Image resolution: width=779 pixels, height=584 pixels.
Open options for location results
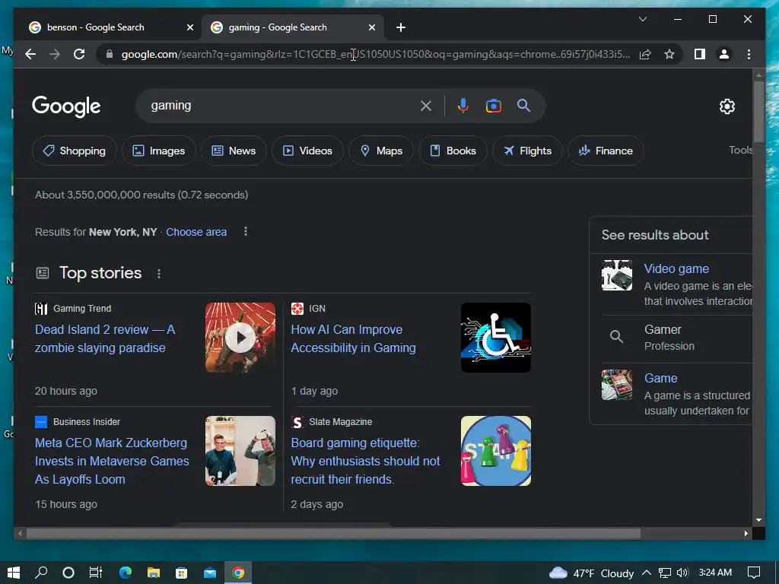(x=246, y=231)
